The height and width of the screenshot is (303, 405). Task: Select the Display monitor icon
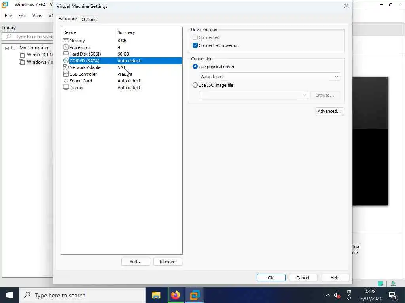click(x=66, y=87)
